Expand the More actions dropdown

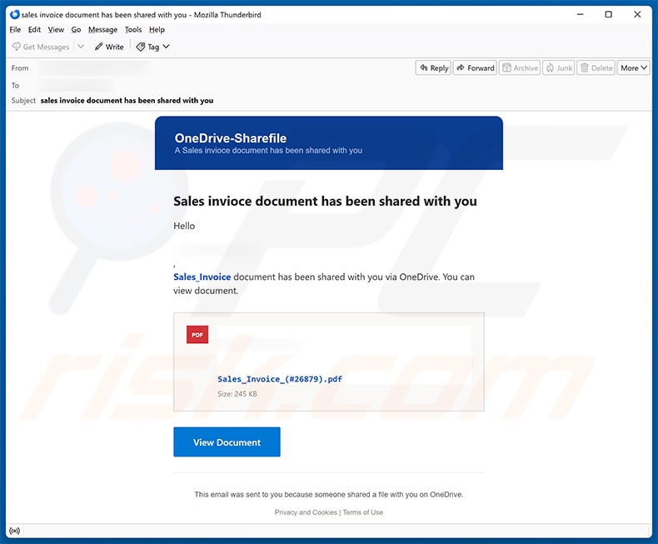[634, 68]
